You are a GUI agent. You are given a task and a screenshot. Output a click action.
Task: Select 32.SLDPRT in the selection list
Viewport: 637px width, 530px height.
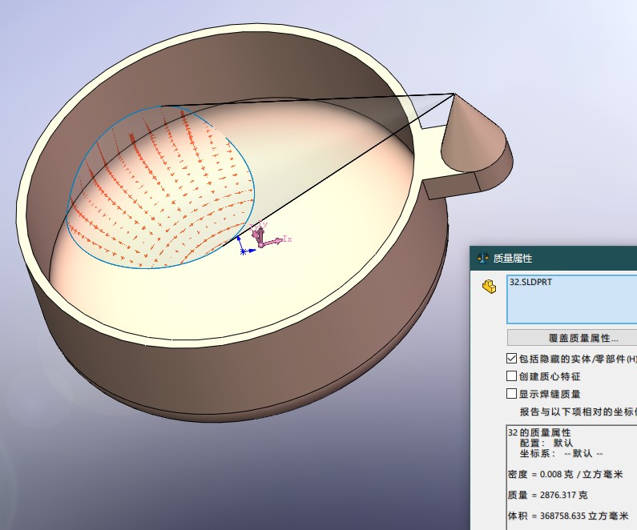click(x=530, y=282)
